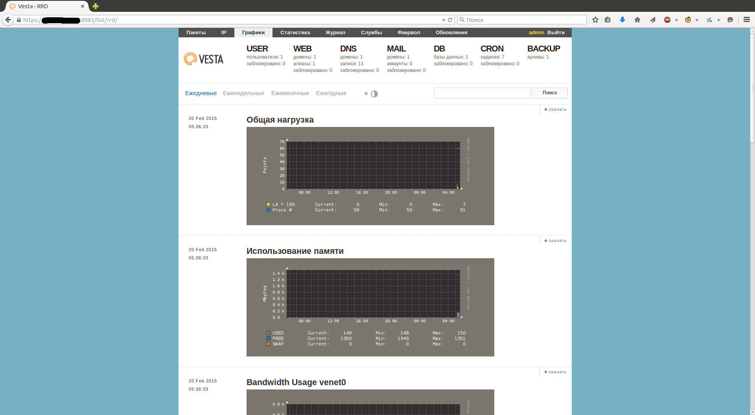Screen dimensions: 755x415
Task: Download the Общая нагрузка graph via скачать
Action: coord(555,110)
